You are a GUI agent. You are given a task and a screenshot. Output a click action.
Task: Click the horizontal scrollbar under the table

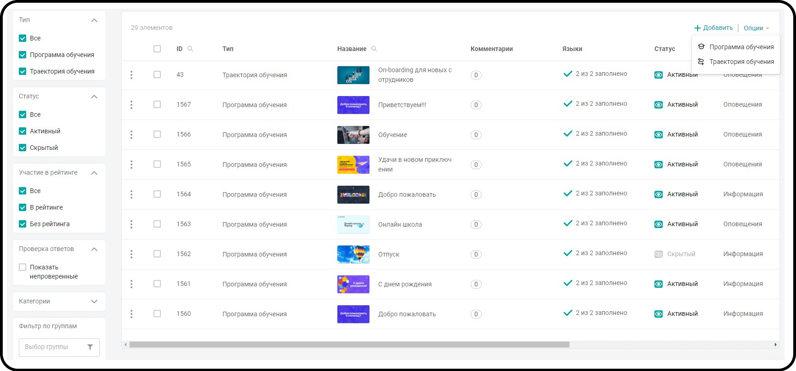349,344
